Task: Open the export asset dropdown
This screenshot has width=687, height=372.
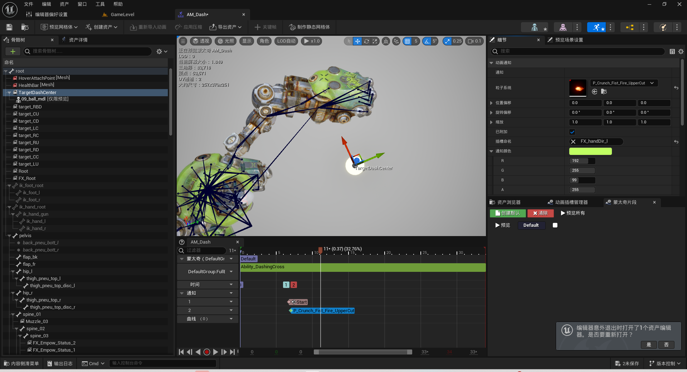Action: pyautogui.click(x=225, y=27)
